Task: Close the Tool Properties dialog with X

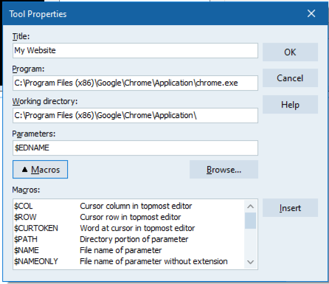Action: pos(311,13)
